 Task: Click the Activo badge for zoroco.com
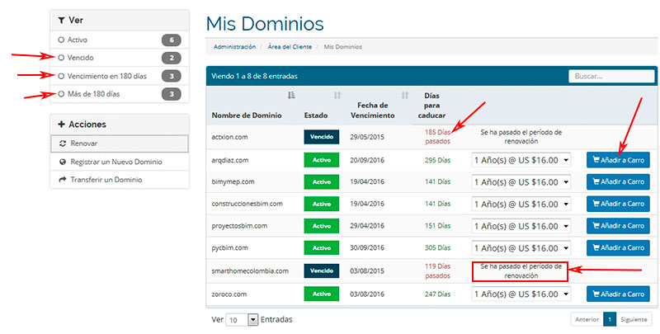pyautogui.click(x=322, y=294)
